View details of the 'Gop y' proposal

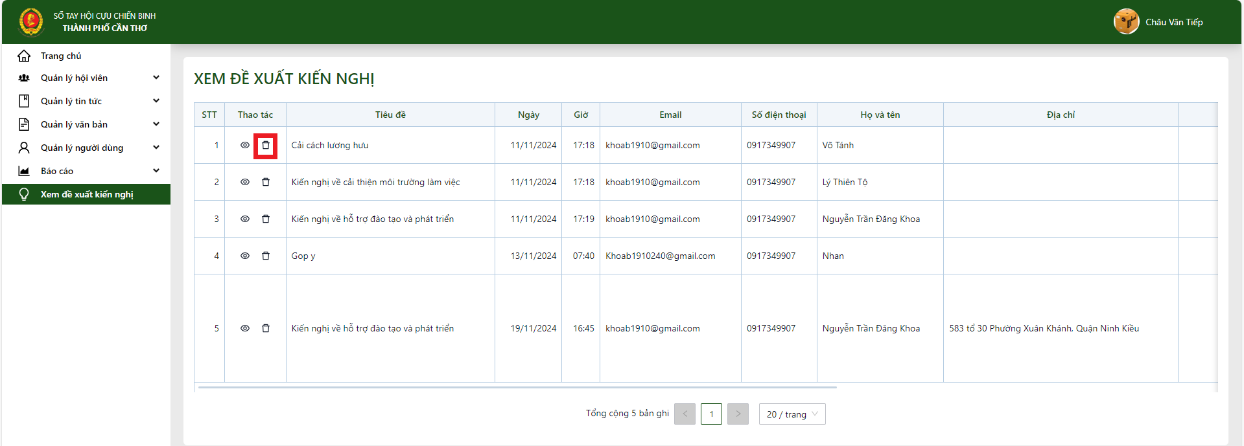245,256
